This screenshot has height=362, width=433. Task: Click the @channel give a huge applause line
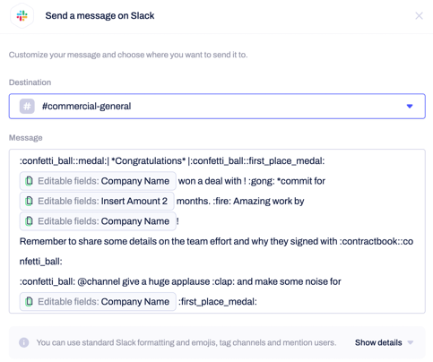180,281
